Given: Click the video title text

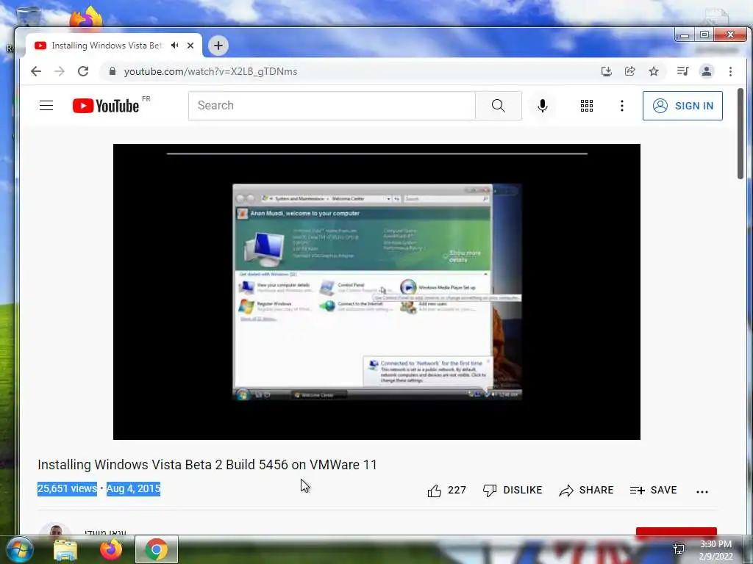Looking at the screenshot, I should (207, 465).
